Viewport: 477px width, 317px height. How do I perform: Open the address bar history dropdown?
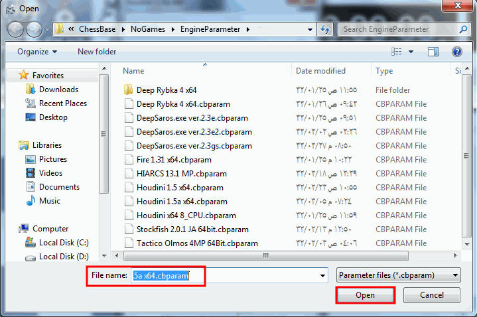(310, 29)
